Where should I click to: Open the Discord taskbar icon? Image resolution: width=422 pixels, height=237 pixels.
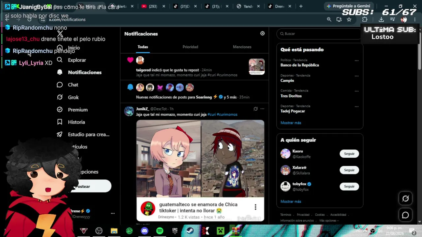[x=144, y=231]
